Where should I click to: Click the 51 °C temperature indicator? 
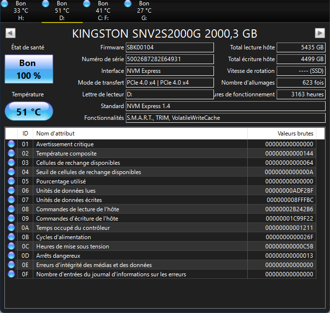pyautogui.click(x=29, y=112)
